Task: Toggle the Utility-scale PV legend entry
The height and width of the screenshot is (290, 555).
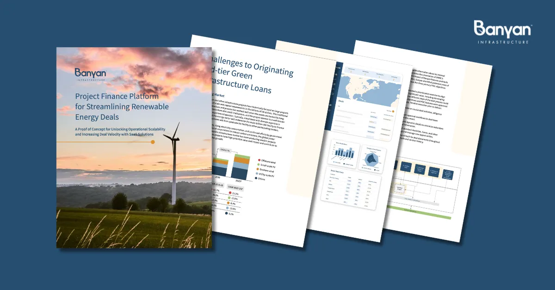Action: (257, 173)
